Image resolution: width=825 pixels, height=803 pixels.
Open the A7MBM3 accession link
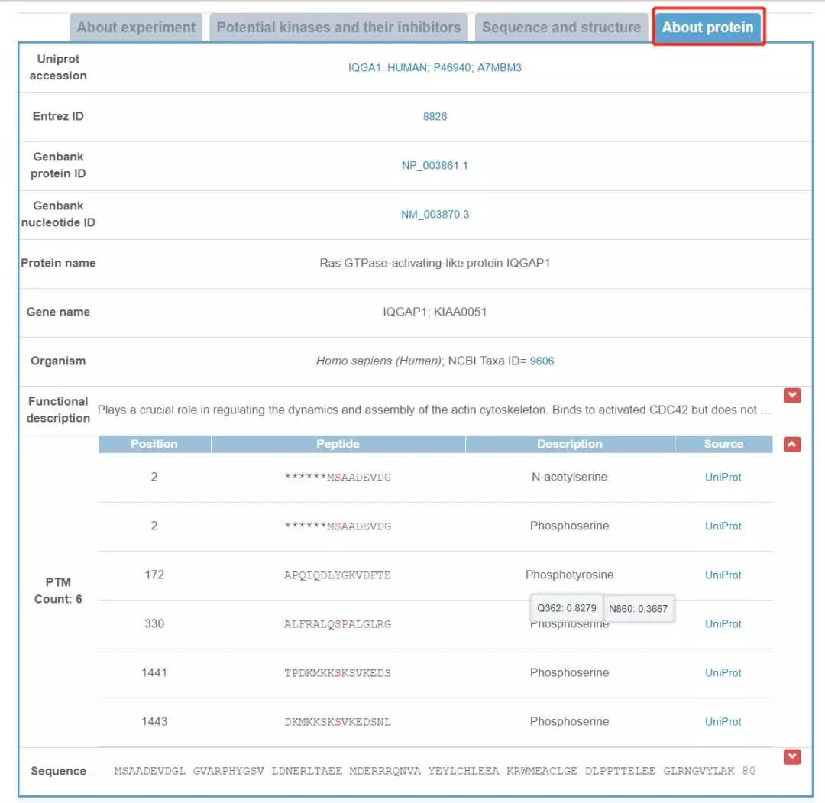500,67
